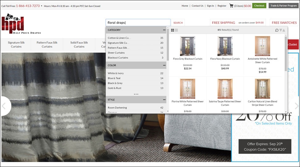
Task: Filter by Sheer Curtains category
Action: (x=135, y=53)
